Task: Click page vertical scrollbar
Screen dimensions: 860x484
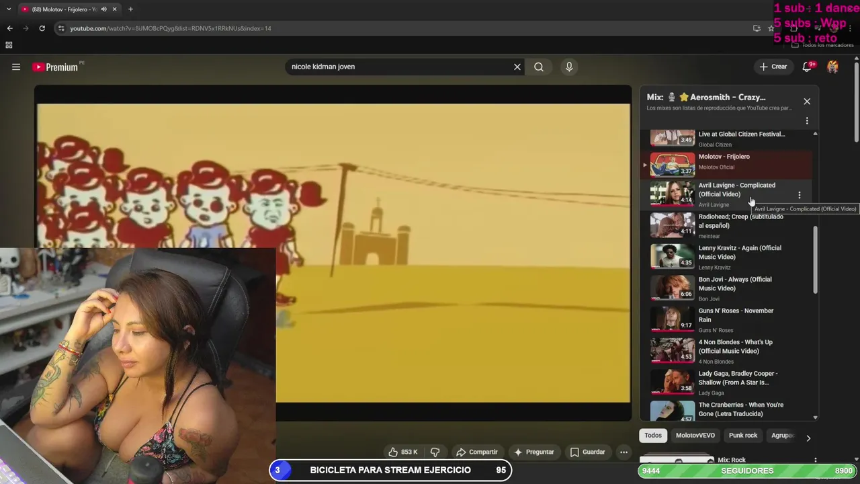Action: [857, 101]
